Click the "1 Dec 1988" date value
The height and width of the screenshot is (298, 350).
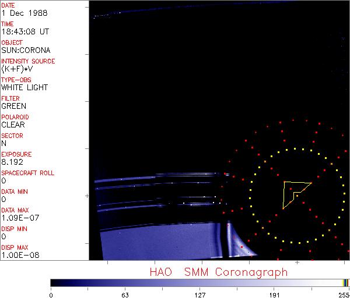click(20, 13)
